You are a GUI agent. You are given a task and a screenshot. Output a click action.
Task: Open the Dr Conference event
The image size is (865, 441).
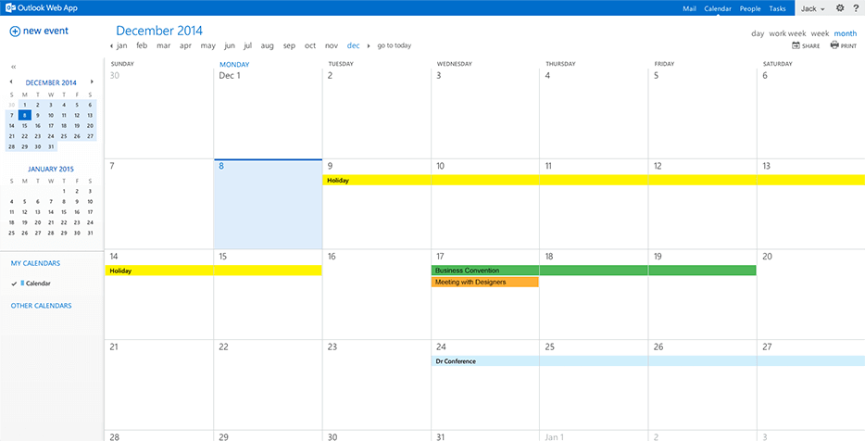click(x=648, y=361)
